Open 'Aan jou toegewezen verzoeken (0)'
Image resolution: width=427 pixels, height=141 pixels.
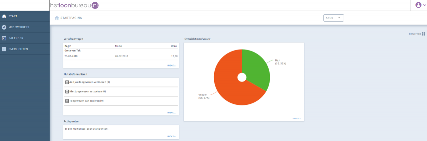tap(90, 82)
